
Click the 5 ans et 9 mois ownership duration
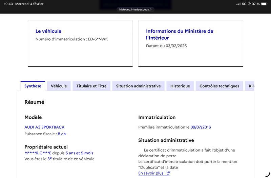pos(79,153)
